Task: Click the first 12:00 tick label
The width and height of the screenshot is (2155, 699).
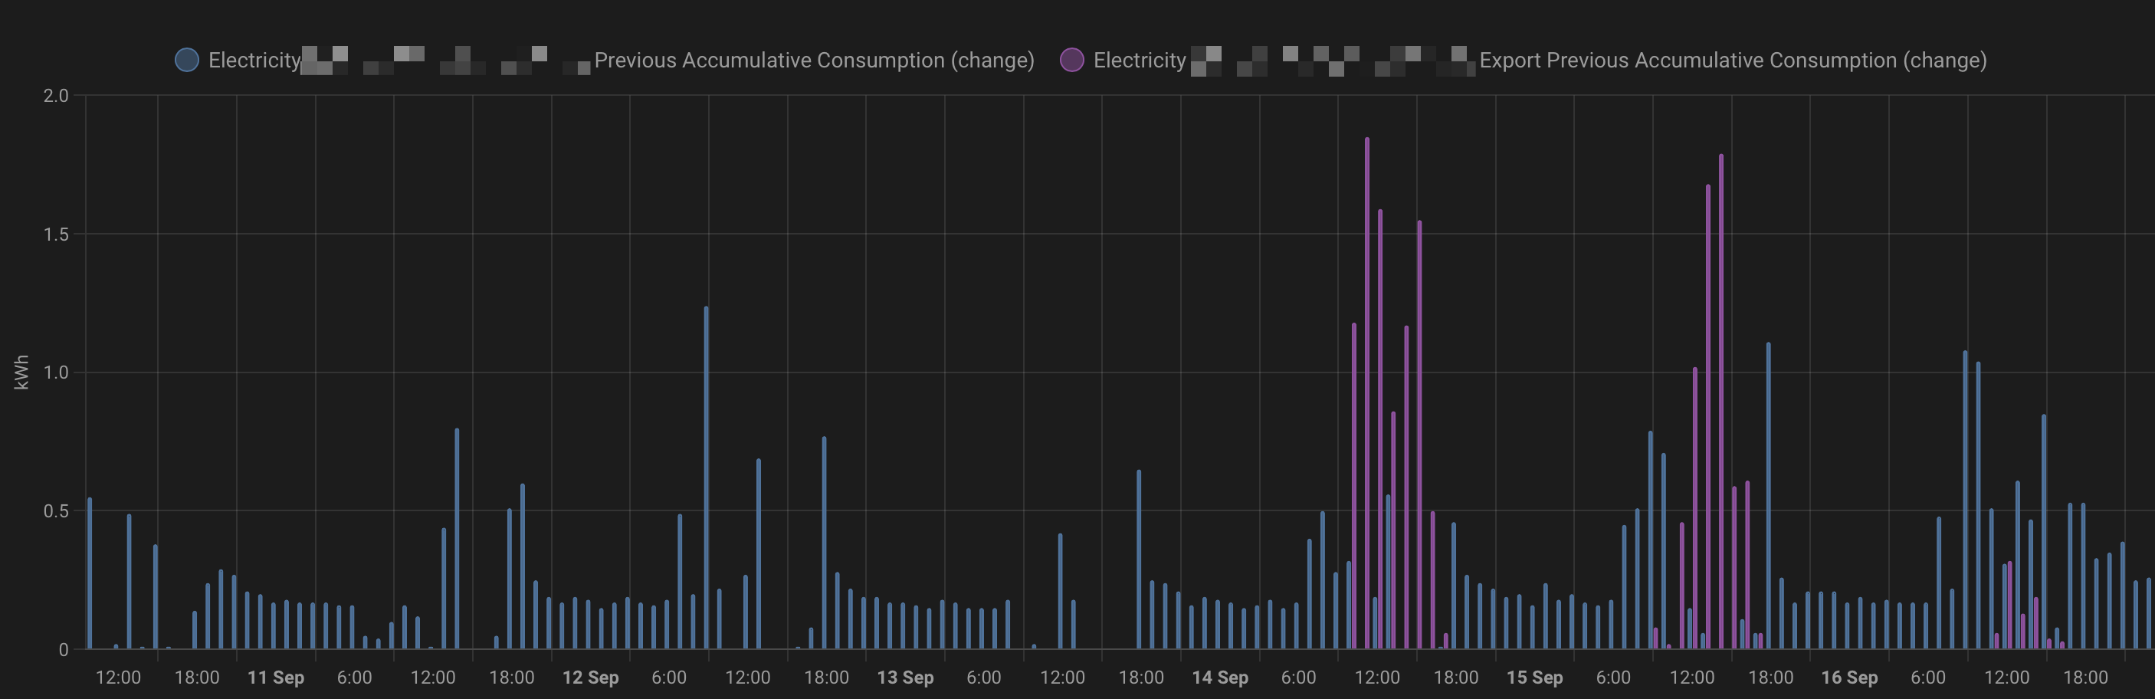Action: point(118,678)
